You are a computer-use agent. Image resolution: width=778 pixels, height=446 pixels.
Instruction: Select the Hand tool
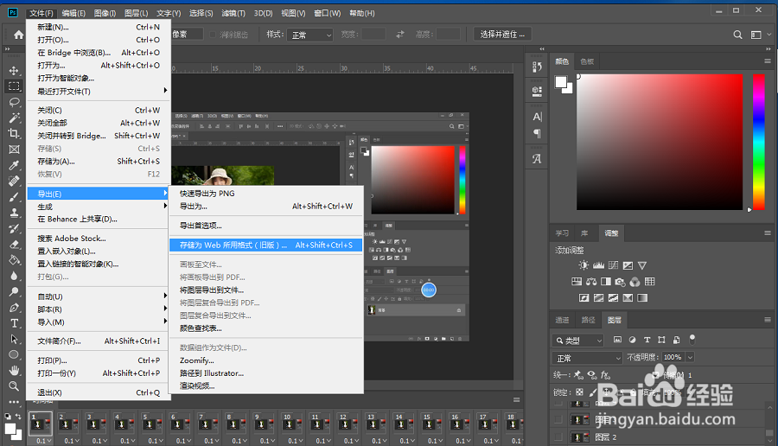pyautogui.click(x=14, y=370)
